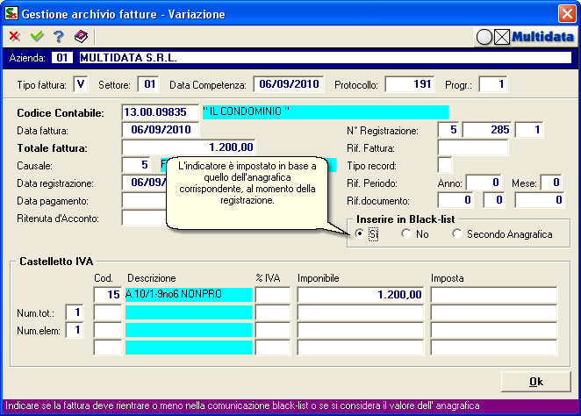Viewport: 581px width, 416px height.
Task: Click the Rif. Periodo Mese field
Action: [x=551, y=183]
